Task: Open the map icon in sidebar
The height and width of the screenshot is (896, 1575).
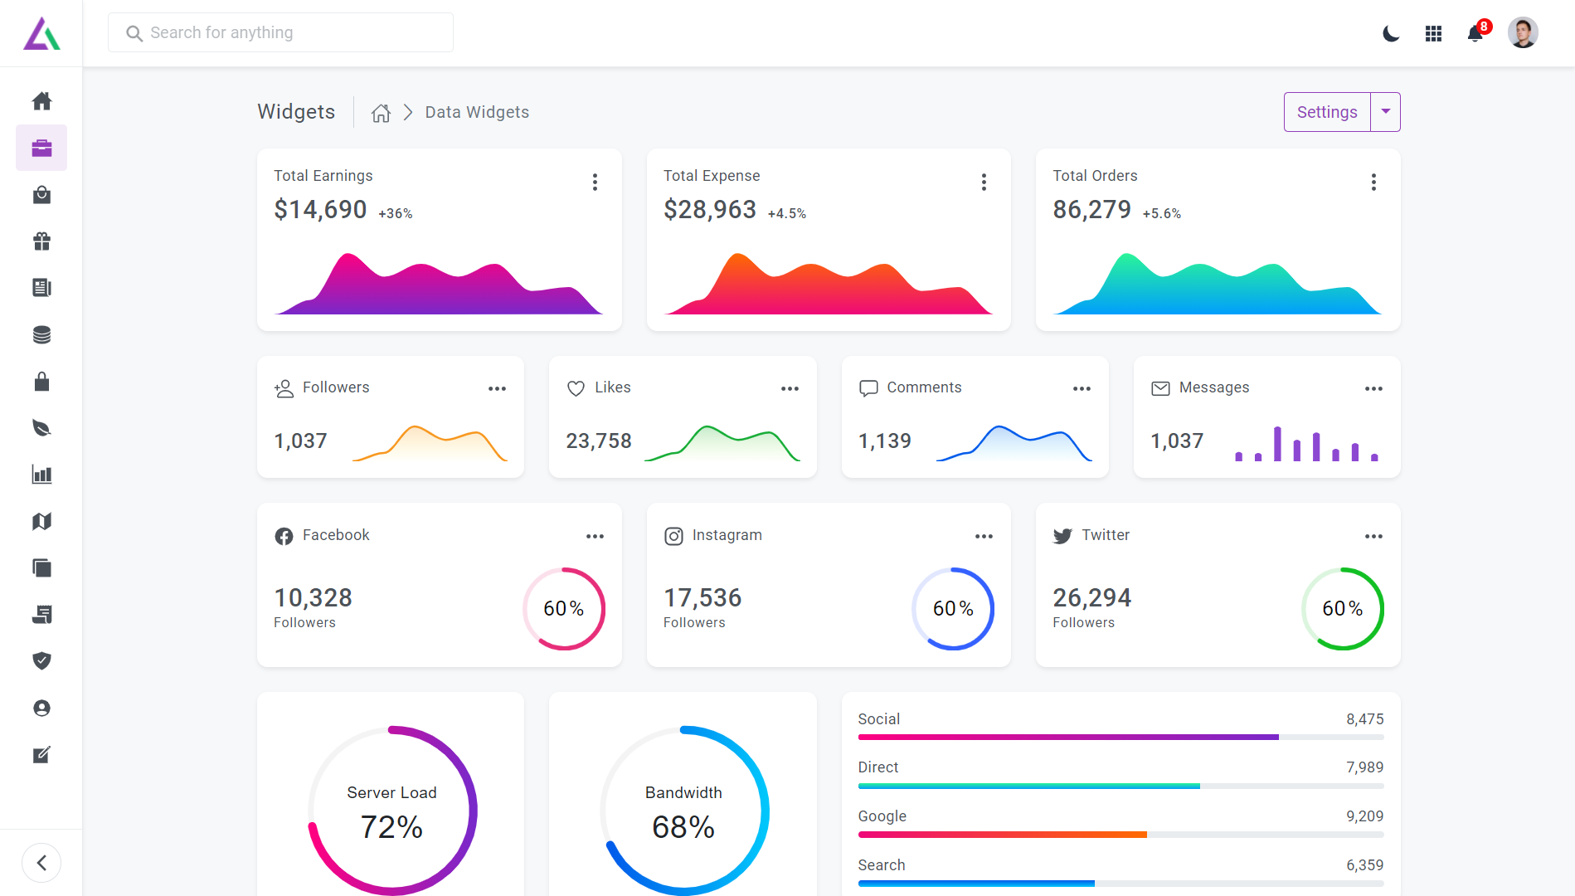Action: [41, 521]
